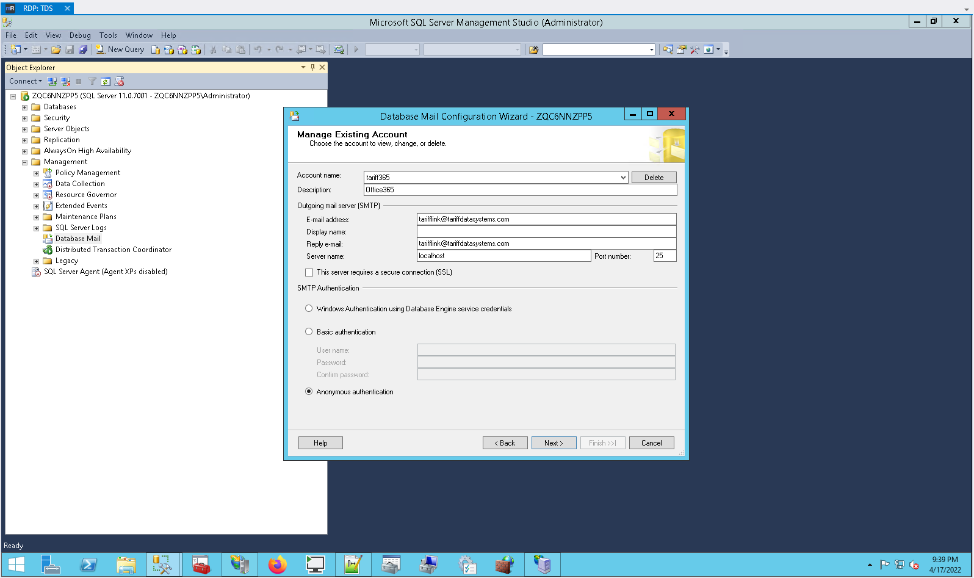
Task: Expand the Legacy node
Action: coord(37,261)
